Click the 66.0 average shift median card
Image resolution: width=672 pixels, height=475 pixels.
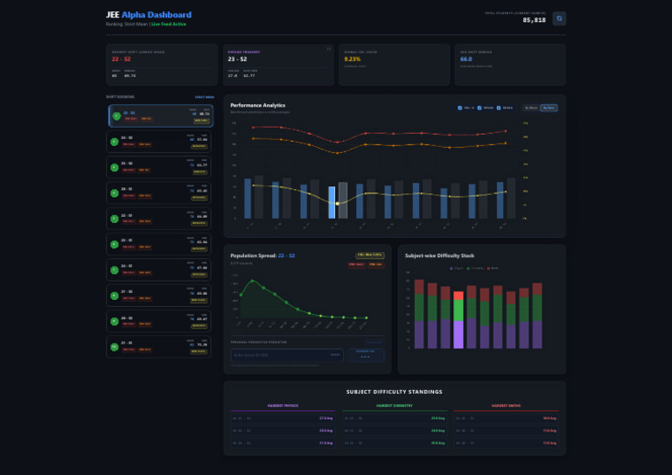pos(510,64)
